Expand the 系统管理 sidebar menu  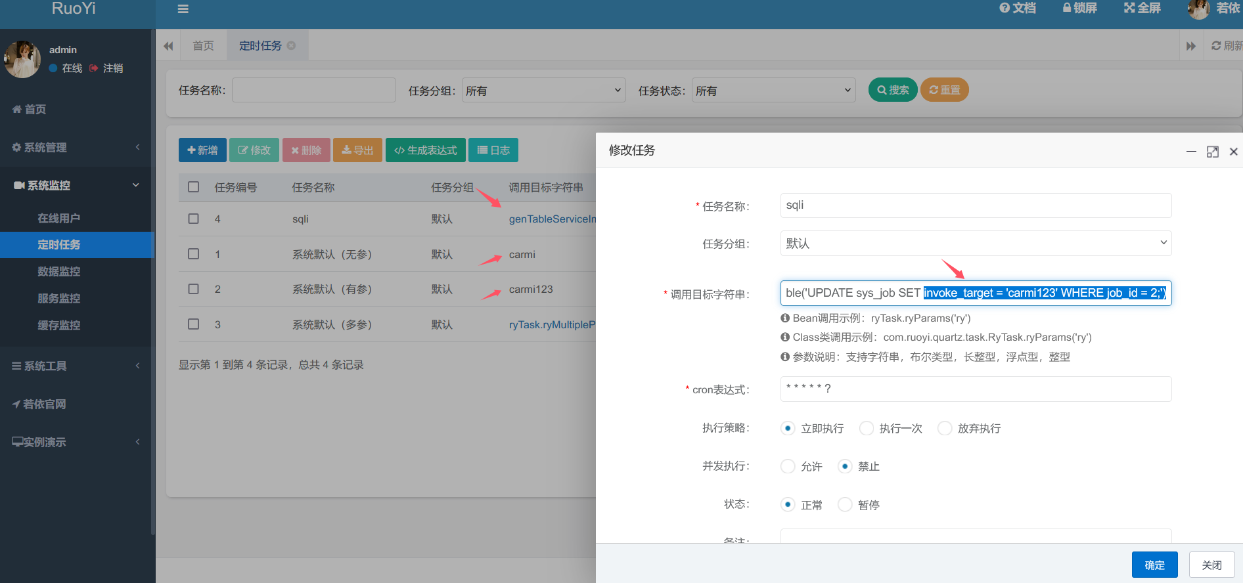click(76, 147)
